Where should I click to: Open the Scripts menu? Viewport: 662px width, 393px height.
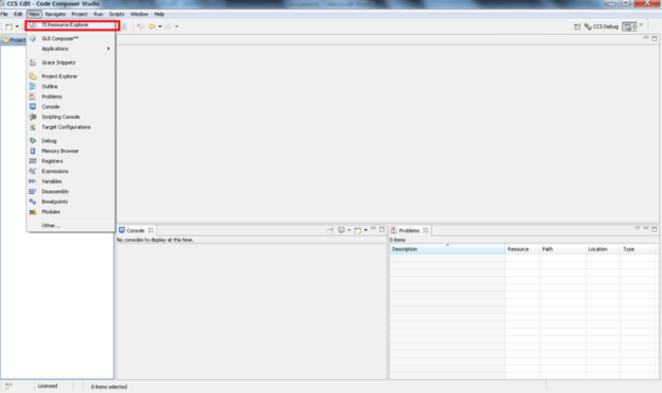[116, 14]
